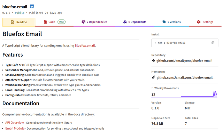The width and height of the screenshot is (223, 131).
Task: Click the version value 0.1.0 in sidebar
Action: coord(155,108)
